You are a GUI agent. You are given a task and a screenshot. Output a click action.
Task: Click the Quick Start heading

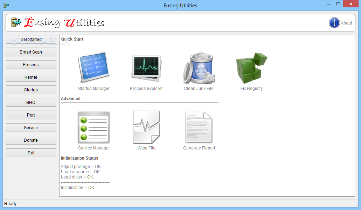72,39
